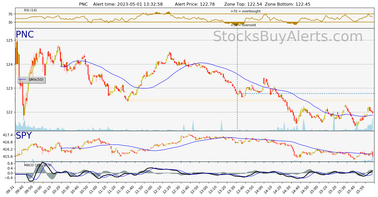This screenshot has height=197, width=378.
Task: Click the 'Alert Price: 122.78' title text
Action: pyautogui.click(x=195, y=4)
